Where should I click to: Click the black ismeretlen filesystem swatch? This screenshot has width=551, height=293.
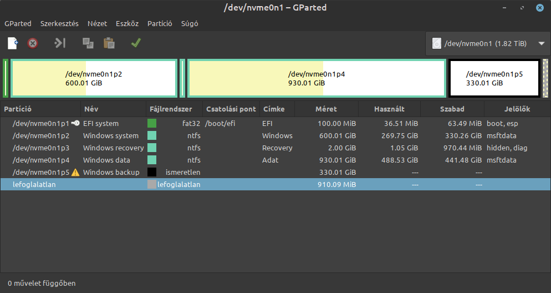tap(152, 173)
